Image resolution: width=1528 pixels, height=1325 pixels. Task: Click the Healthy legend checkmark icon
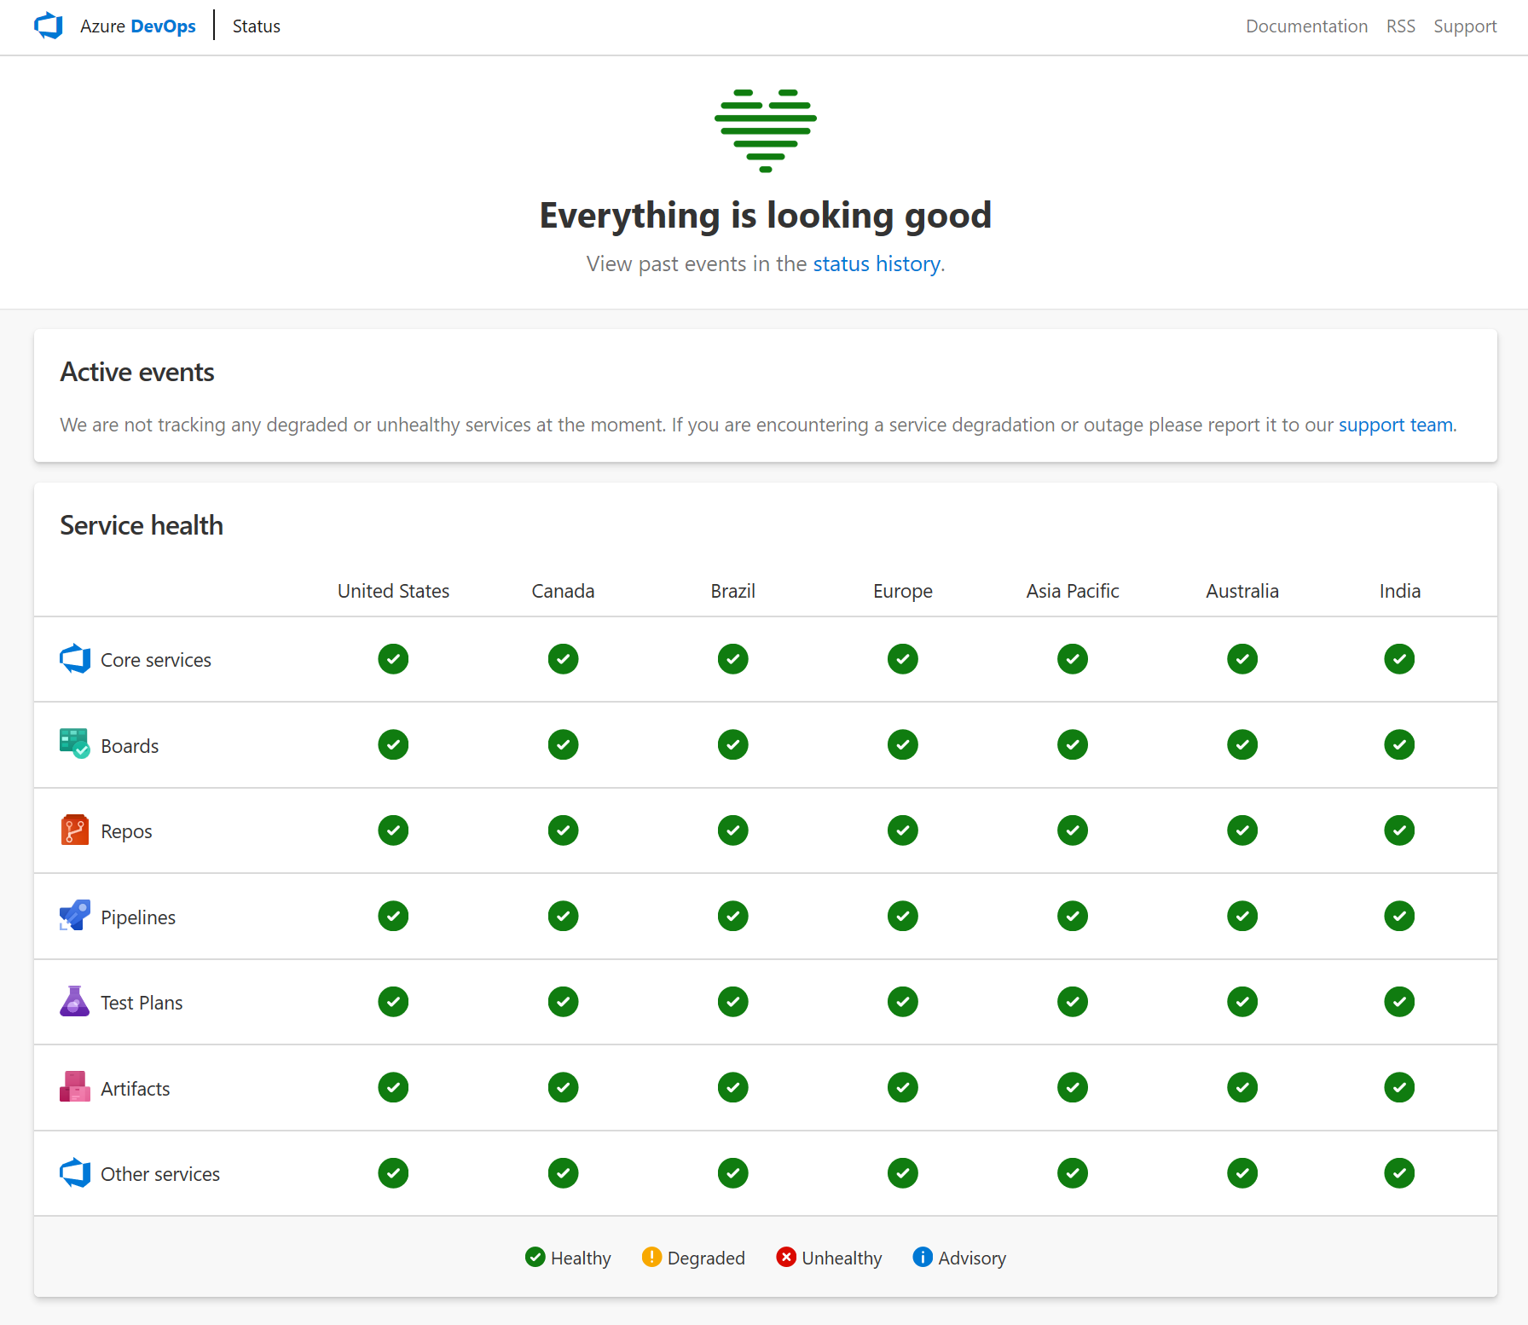tap(535, 1257)
